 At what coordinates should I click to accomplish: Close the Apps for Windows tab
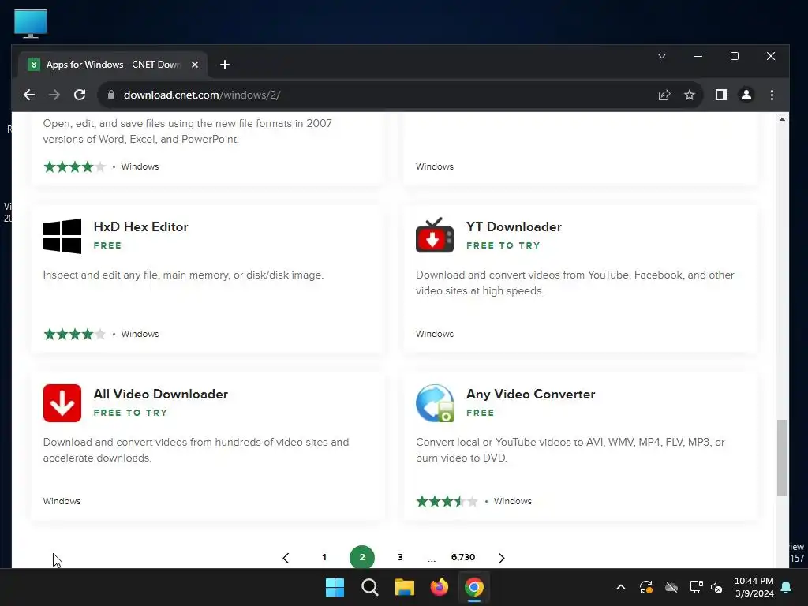[195, 65]
